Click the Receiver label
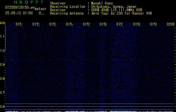 (58, 10)
